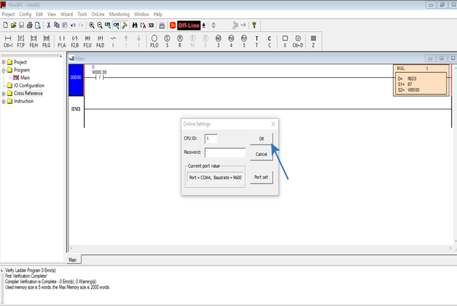The image size is (457, 306).
Task: Click the Zoom In magnifier icon
Action: tap(90, 25)
